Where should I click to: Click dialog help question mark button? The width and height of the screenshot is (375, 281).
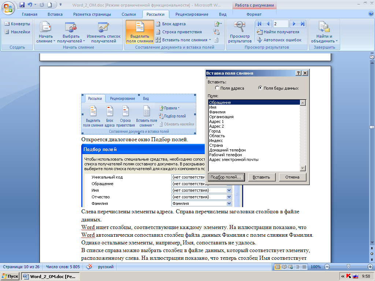298,73
